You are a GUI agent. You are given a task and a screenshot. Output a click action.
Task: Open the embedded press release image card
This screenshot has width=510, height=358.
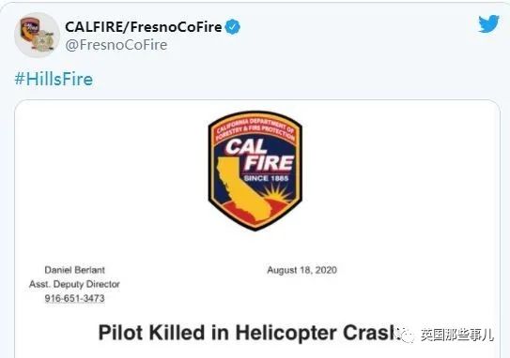tap(257, 229)
